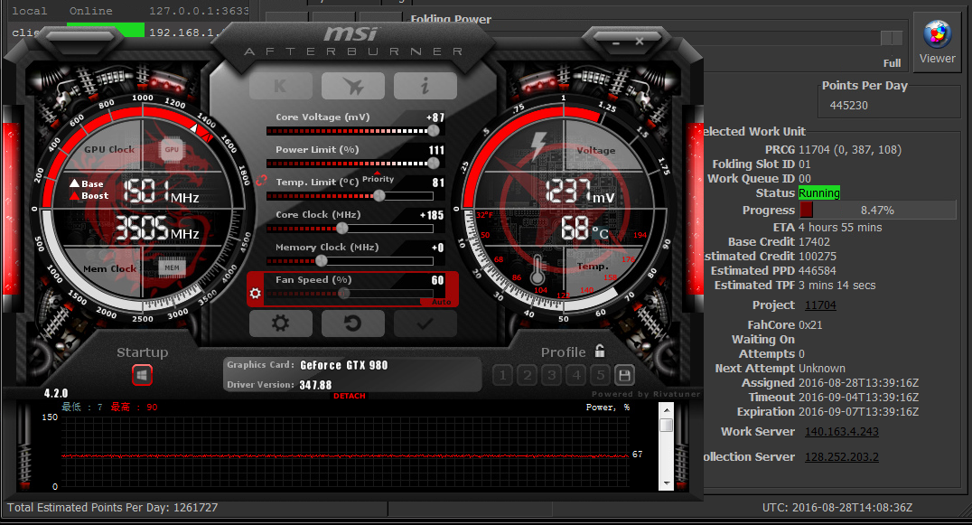Image resolution: width=972 pixels, height=525 pixels.
Task: Click ETA value 4 hours 55 mins
Action: [x=840, y=228]
